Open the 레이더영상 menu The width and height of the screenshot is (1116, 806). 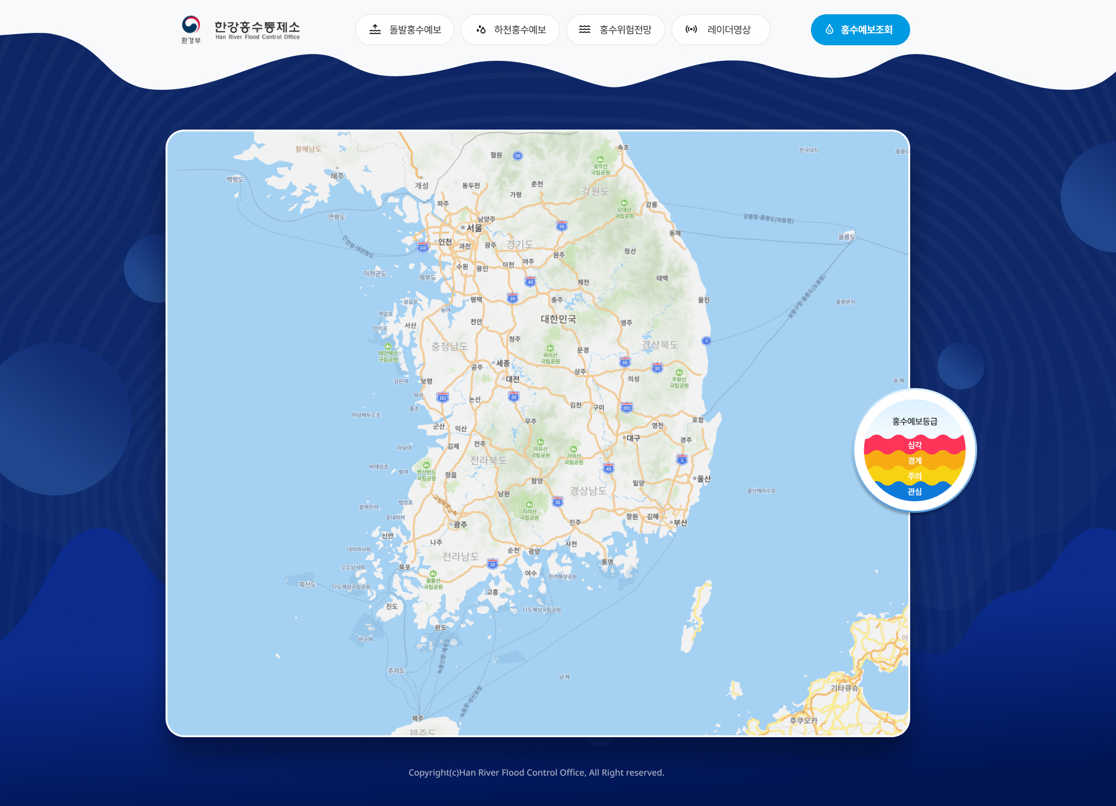[721, 30]
